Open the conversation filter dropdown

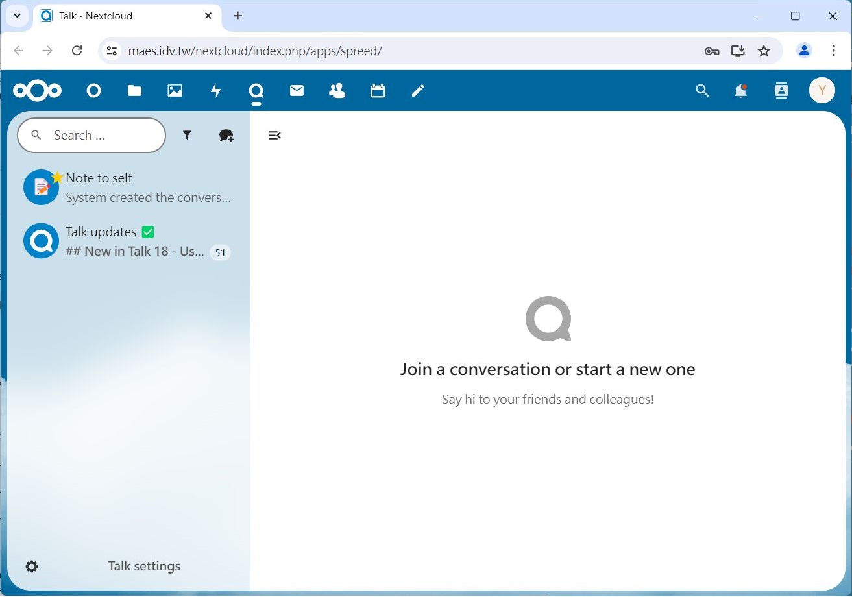187,135
